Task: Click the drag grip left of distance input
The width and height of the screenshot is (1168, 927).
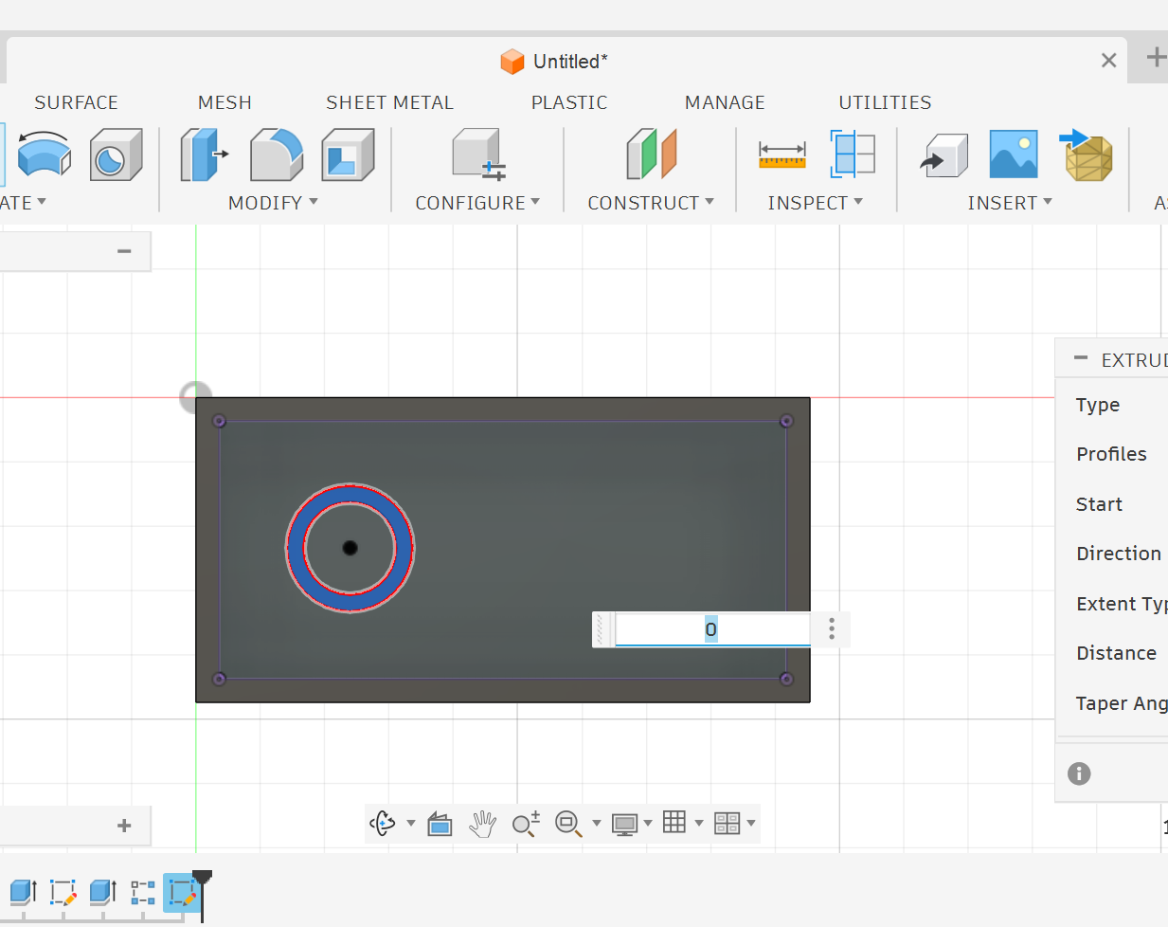Action: 601,629
